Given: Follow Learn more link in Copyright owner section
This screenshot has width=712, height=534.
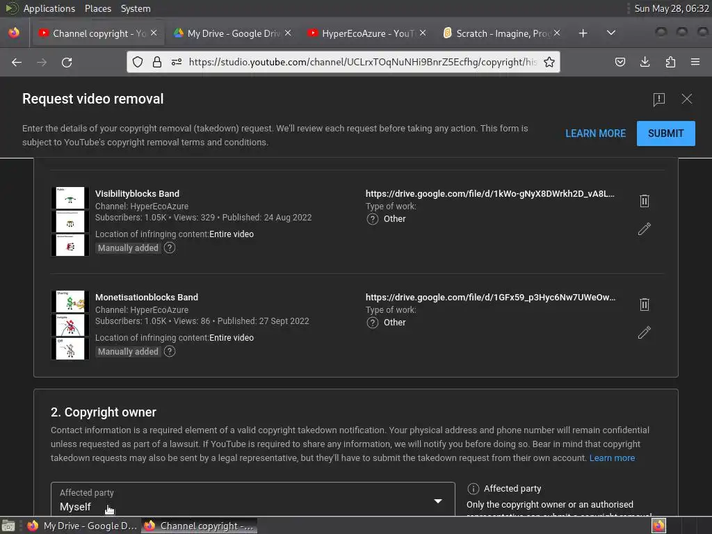Looking at the screenshot, I should pos(612,458).
